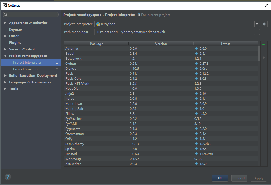Click the project-level icon beside Languages & Frameworks
The image size is (271, 185).
coord(57,82)
